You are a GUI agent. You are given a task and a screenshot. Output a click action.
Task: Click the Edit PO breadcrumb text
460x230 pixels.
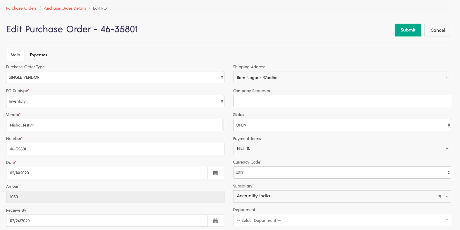point(100,8)
